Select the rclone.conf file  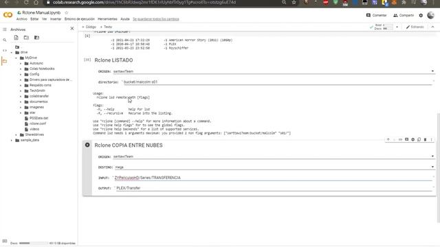click(x=38, y=123)
